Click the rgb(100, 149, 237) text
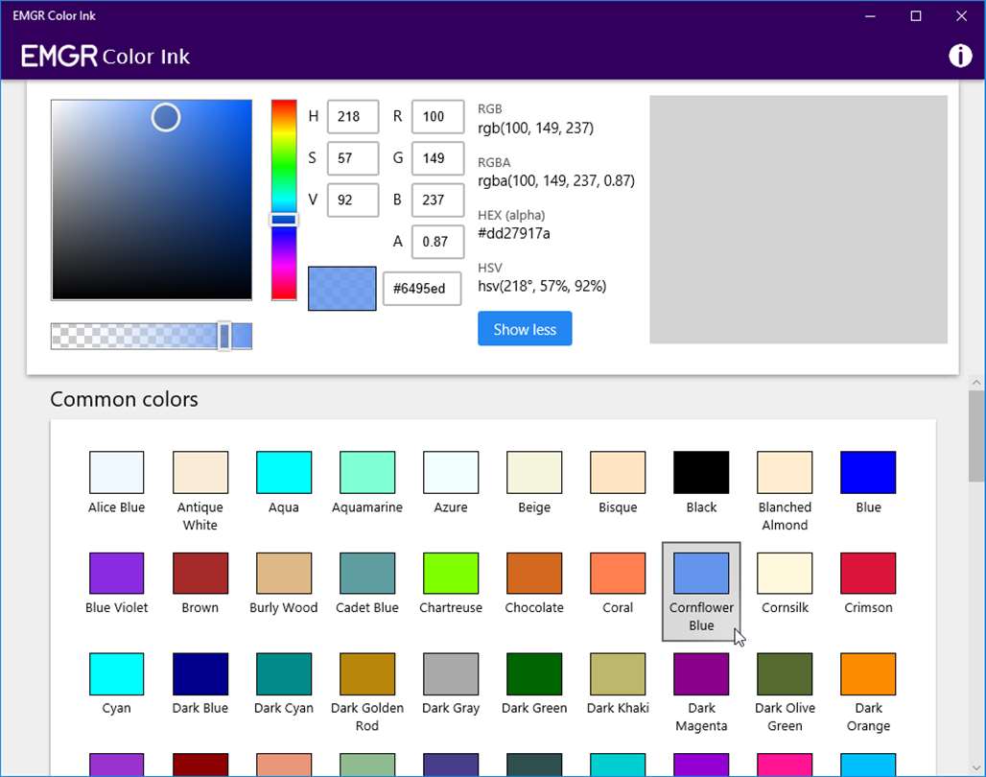The image size is (986, 777). click(x=535, y=129)
